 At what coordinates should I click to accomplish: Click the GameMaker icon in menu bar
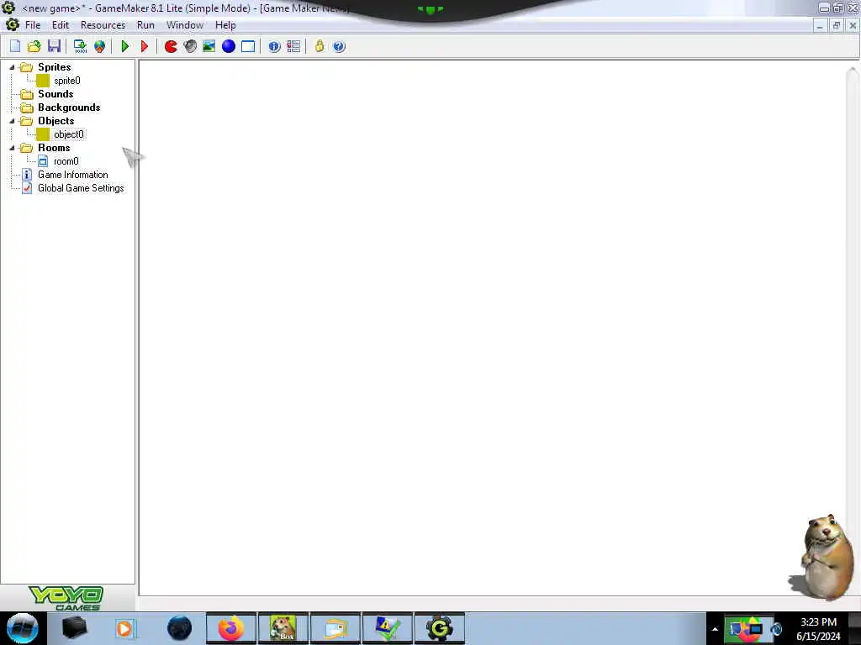tap(12, 24)
